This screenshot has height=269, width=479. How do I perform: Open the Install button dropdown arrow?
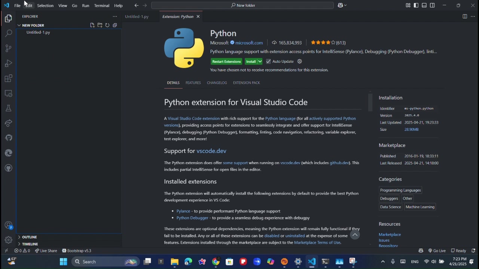pyautogui.click(x=260, y=61)
